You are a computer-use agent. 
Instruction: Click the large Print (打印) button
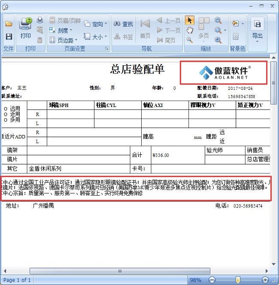point(26,28)
